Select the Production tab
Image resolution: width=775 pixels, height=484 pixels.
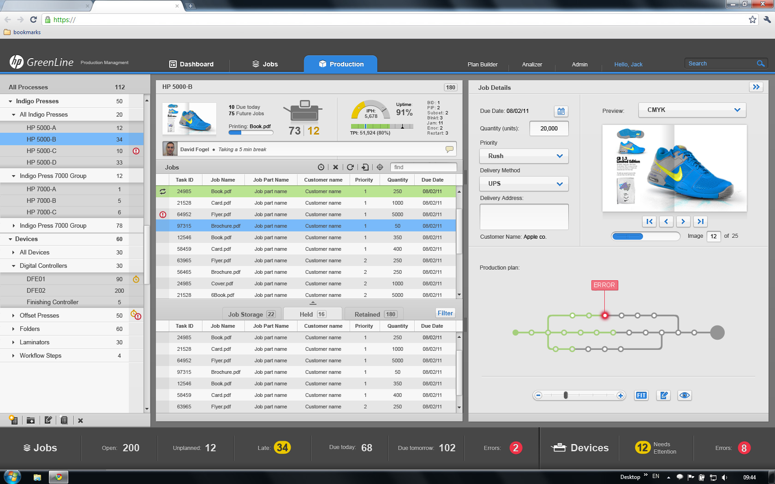[340, 64]
